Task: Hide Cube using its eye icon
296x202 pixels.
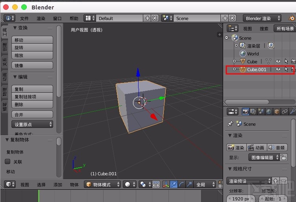Action: click(x=278, y=61)
